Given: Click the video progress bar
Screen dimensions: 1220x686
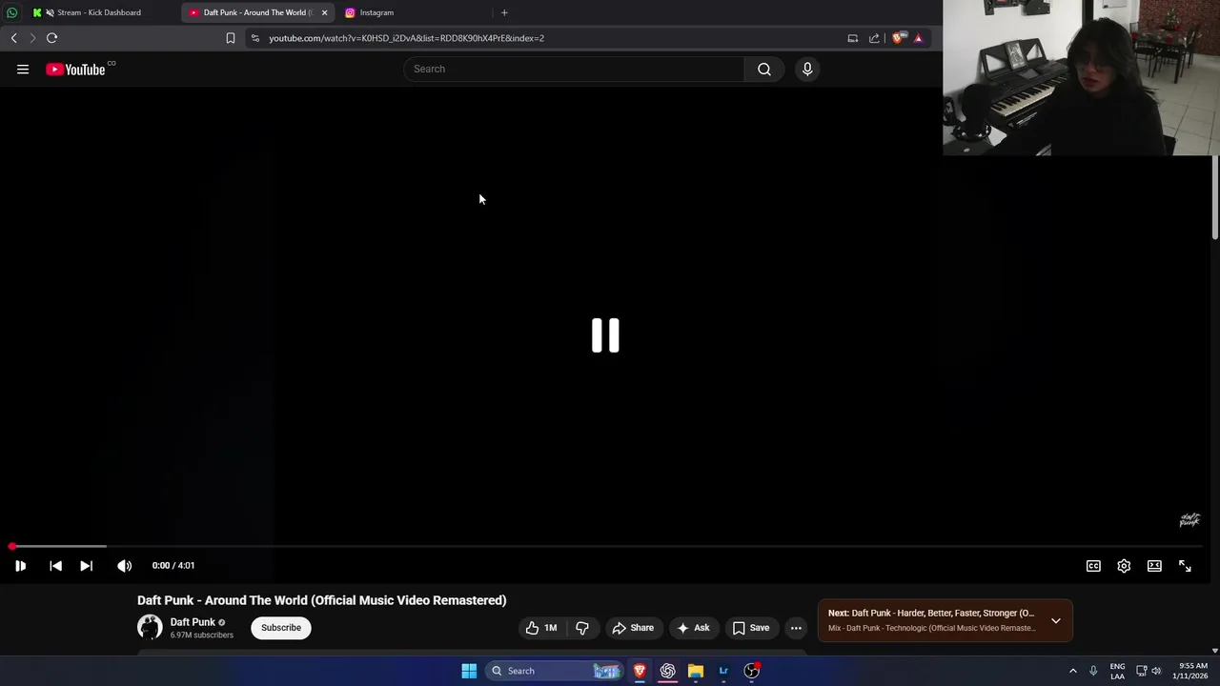Looking at the screenshot, I should point(605,547).
